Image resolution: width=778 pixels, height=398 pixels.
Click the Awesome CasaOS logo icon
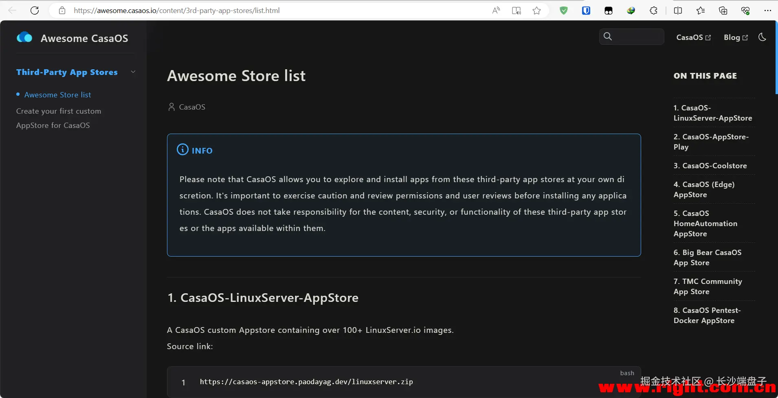(24, 38)
